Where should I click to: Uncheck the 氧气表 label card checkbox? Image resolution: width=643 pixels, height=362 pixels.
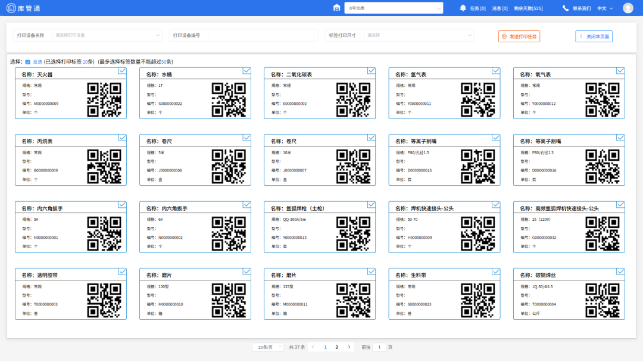pos(620,71)
